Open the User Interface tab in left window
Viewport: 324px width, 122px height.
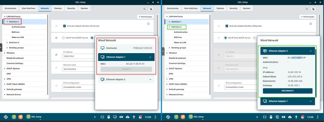[28, 8]
